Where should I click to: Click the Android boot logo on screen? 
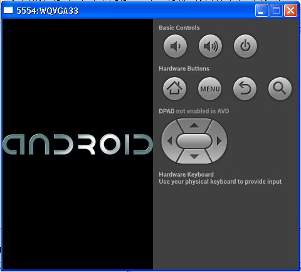[x=78, y=144]
